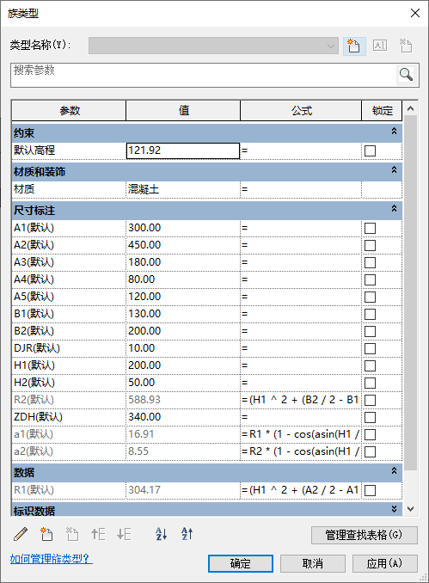
Task: Toggle lock checkbox for B1(默认)
Action: pyautogui.click(x=370, y=314)
